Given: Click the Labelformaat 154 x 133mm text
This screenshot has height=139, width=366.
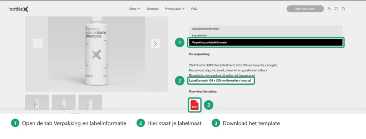Looking at the screenshot, I should 220,81.
